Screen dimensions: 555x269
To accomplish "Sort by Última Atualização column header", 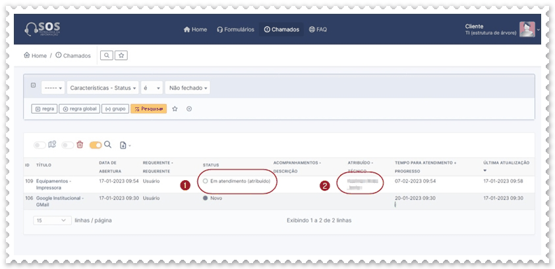I will pos(506,162).
